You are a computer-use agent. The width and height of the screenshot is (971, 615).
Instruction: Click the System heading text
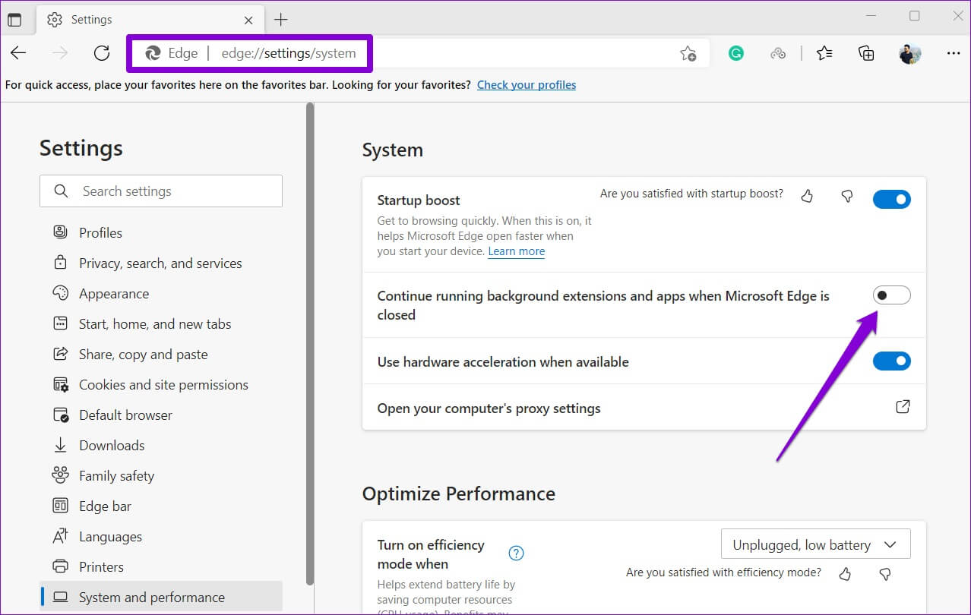click(393, 150)
